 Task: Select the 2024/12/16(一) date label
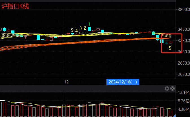pos(123,82)
